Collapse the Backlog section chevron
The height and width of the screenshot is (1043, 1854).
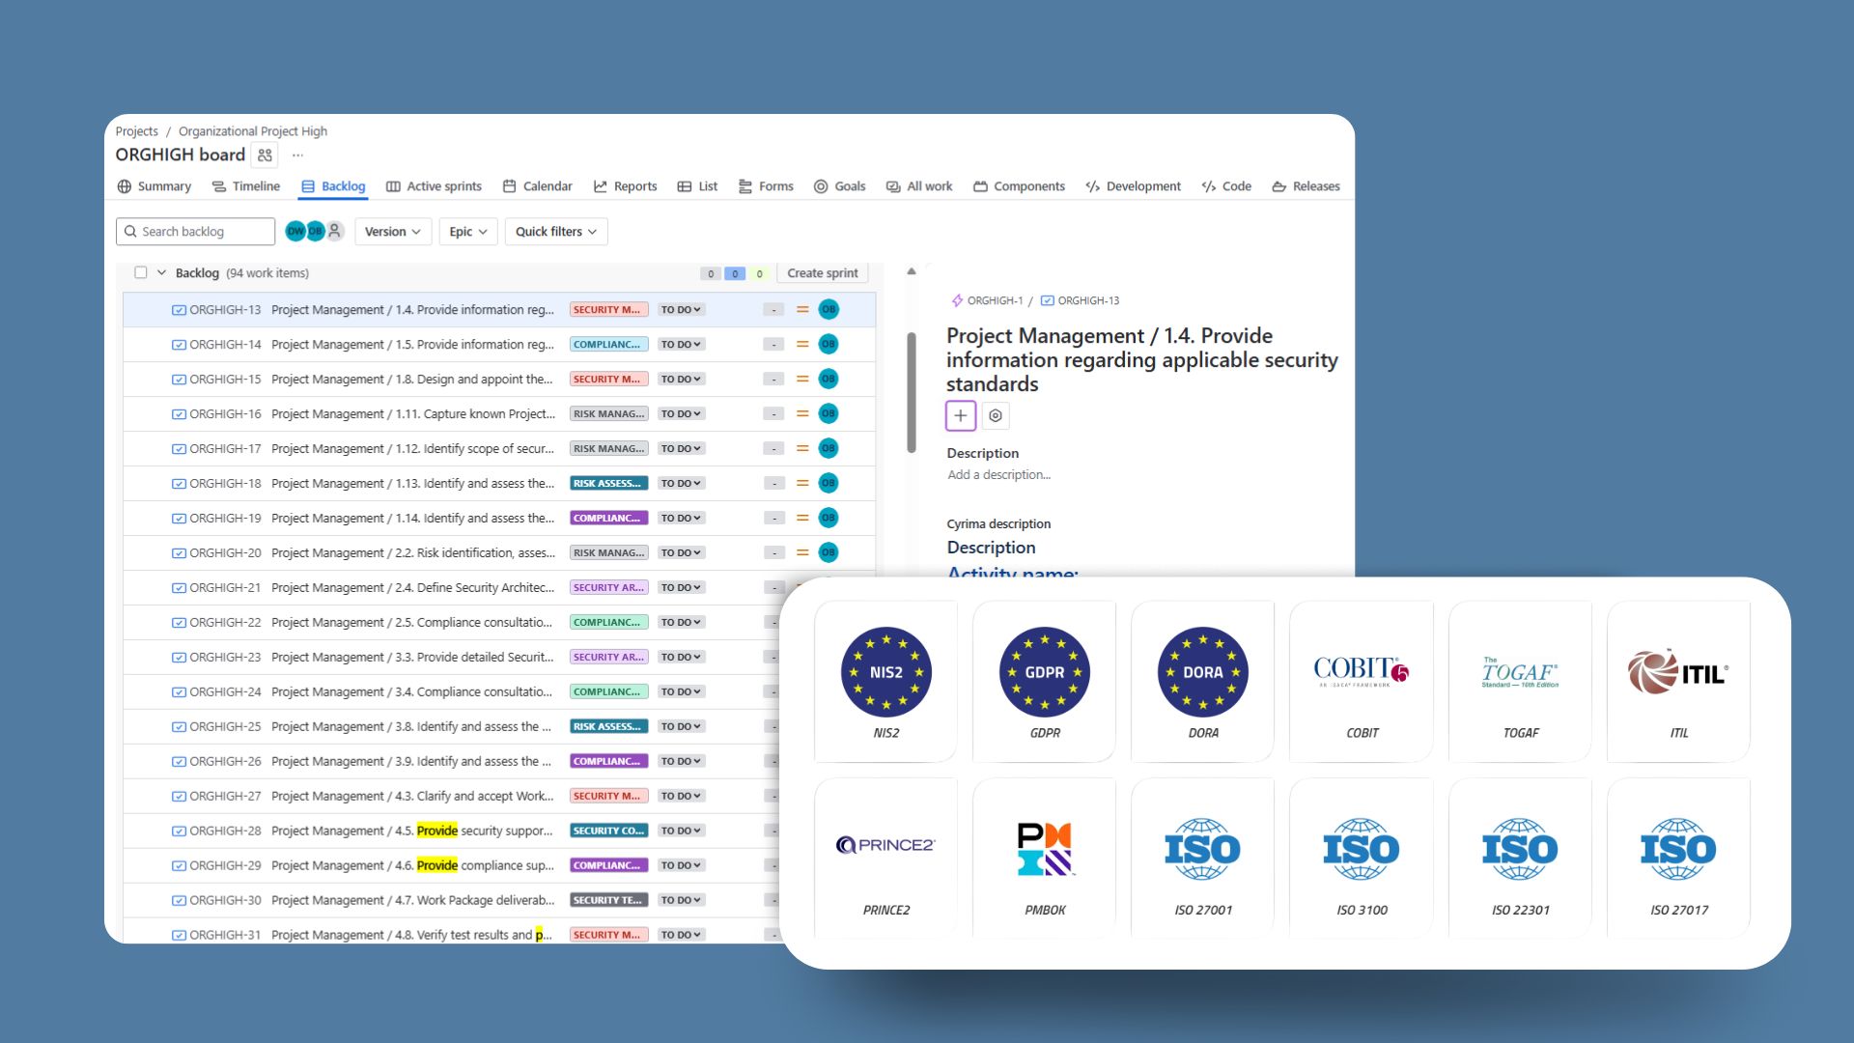coord(161,273)
